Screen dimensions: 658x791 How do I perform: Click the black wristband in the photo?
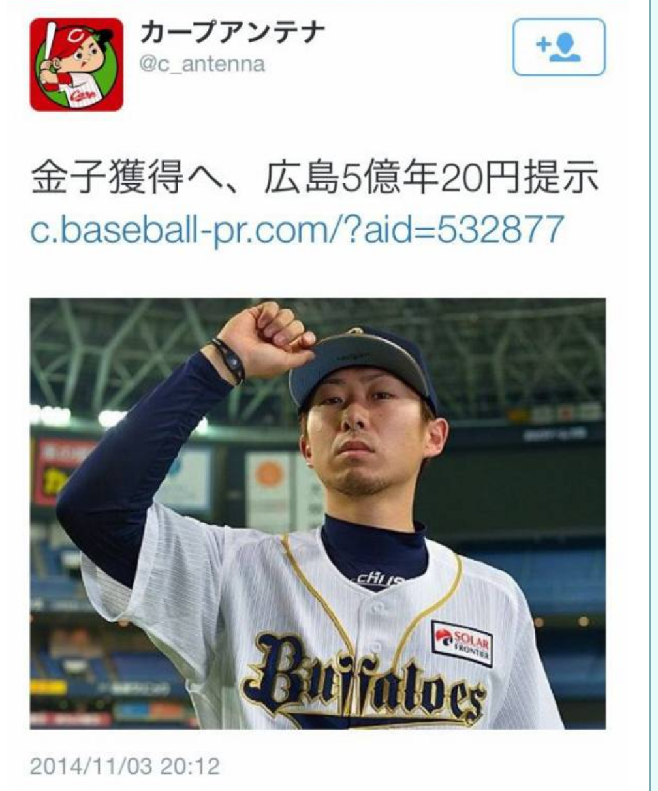click(228, 359)
